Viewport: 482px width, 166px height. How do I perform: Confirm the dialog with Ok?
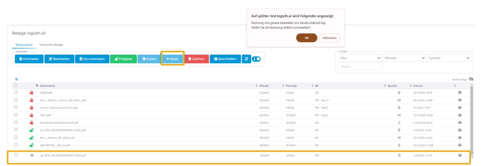coord(306,38)
